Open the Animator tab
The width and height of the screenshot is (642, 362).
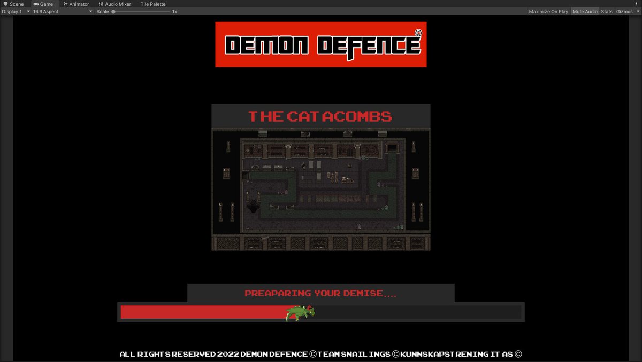[75, 4]
